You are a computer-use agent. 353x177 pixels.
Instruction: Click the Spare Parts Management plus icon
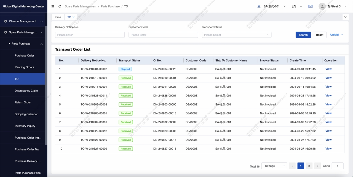(x=6, y=32)
